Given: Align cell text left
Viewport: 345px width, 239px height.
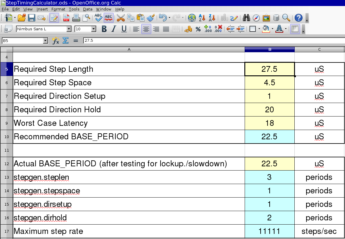Looking at the screenshot, I should pyautogui.click(x=136, y=29).
